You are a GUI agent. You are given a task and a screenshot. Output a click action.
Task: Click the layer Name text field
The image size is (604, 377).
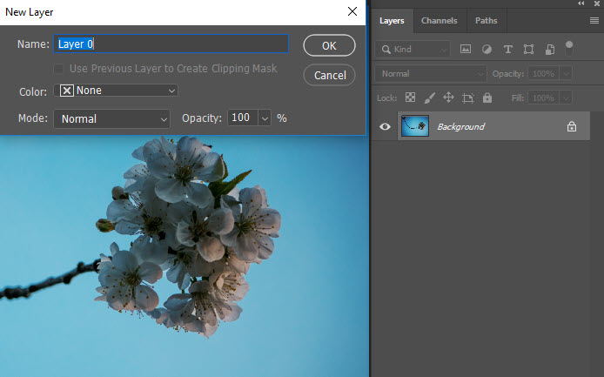click(171, 44)
